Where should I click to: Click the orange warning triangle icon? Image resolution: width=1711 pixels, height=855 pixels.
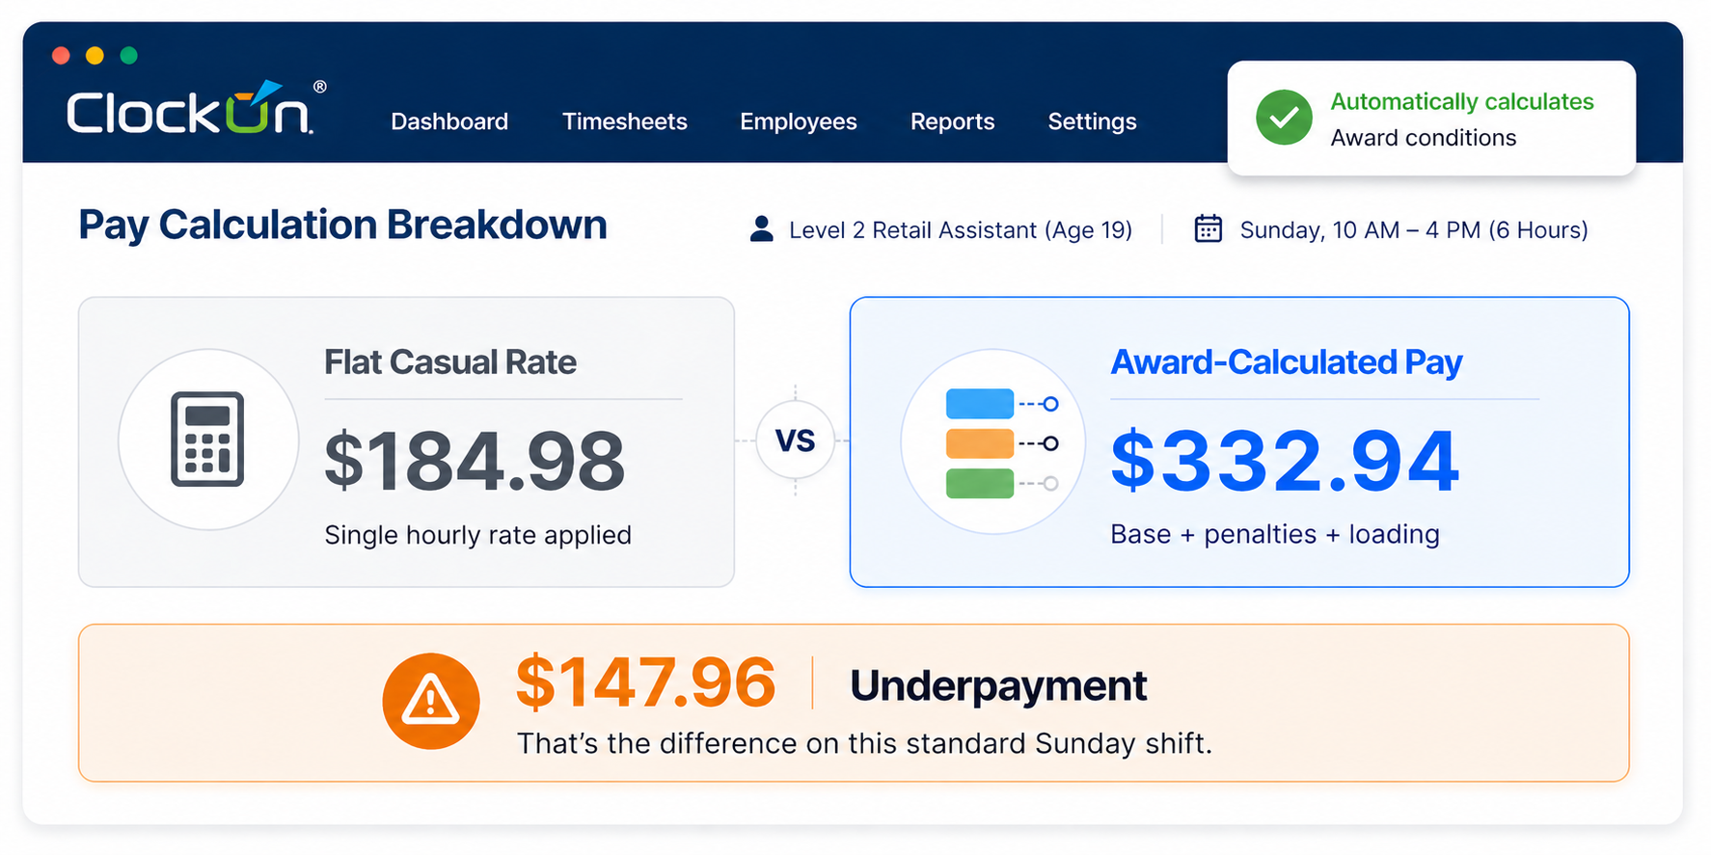431,702
